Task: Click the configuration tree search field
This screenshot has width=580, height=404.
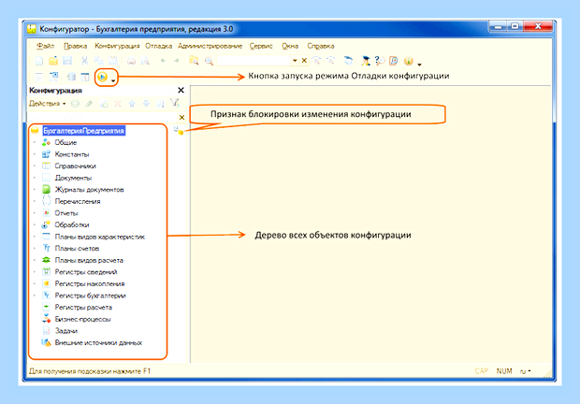Action: [103, 117]
